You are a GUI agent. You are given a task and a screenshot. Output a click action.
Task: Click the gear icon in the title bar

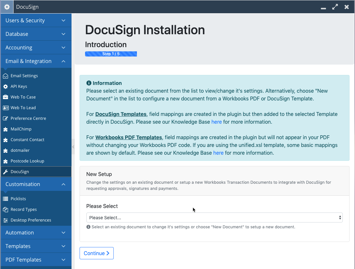pyautogui.click(x=6, y=6)
